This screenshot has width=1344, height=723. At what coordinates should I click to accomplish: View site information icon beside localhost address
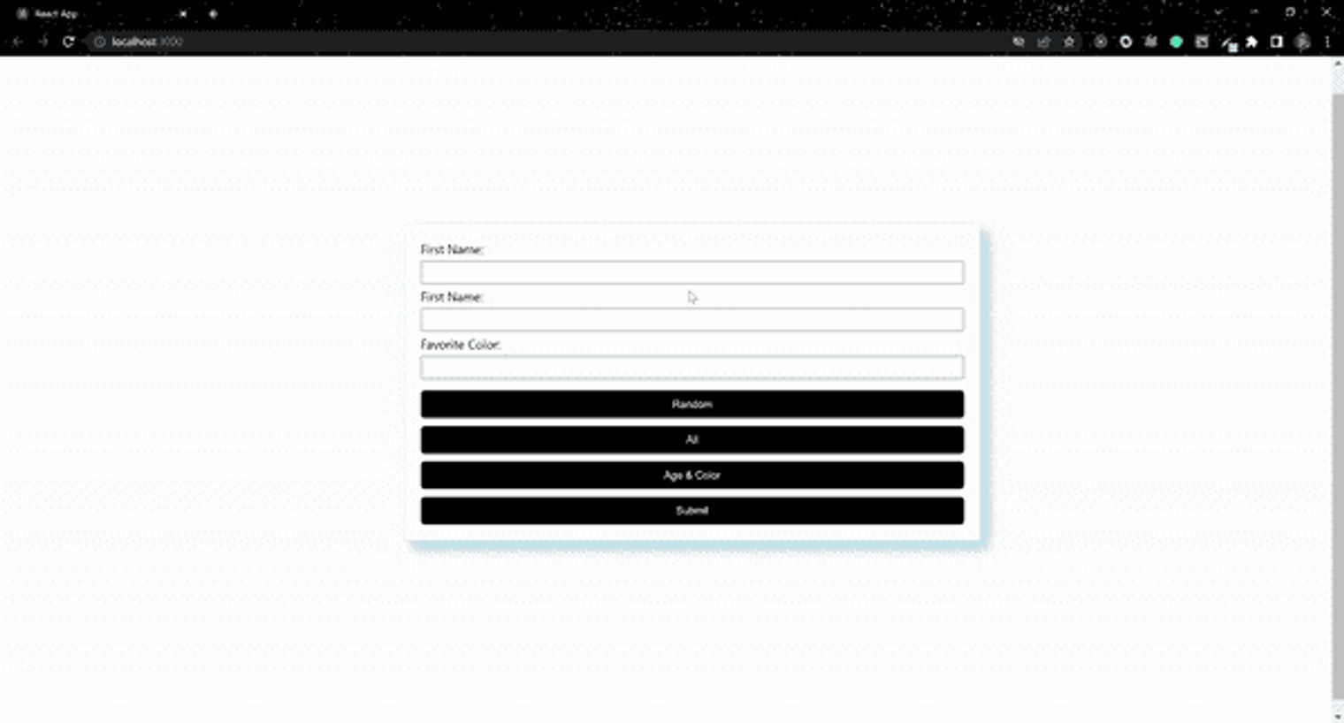[99, 42]
